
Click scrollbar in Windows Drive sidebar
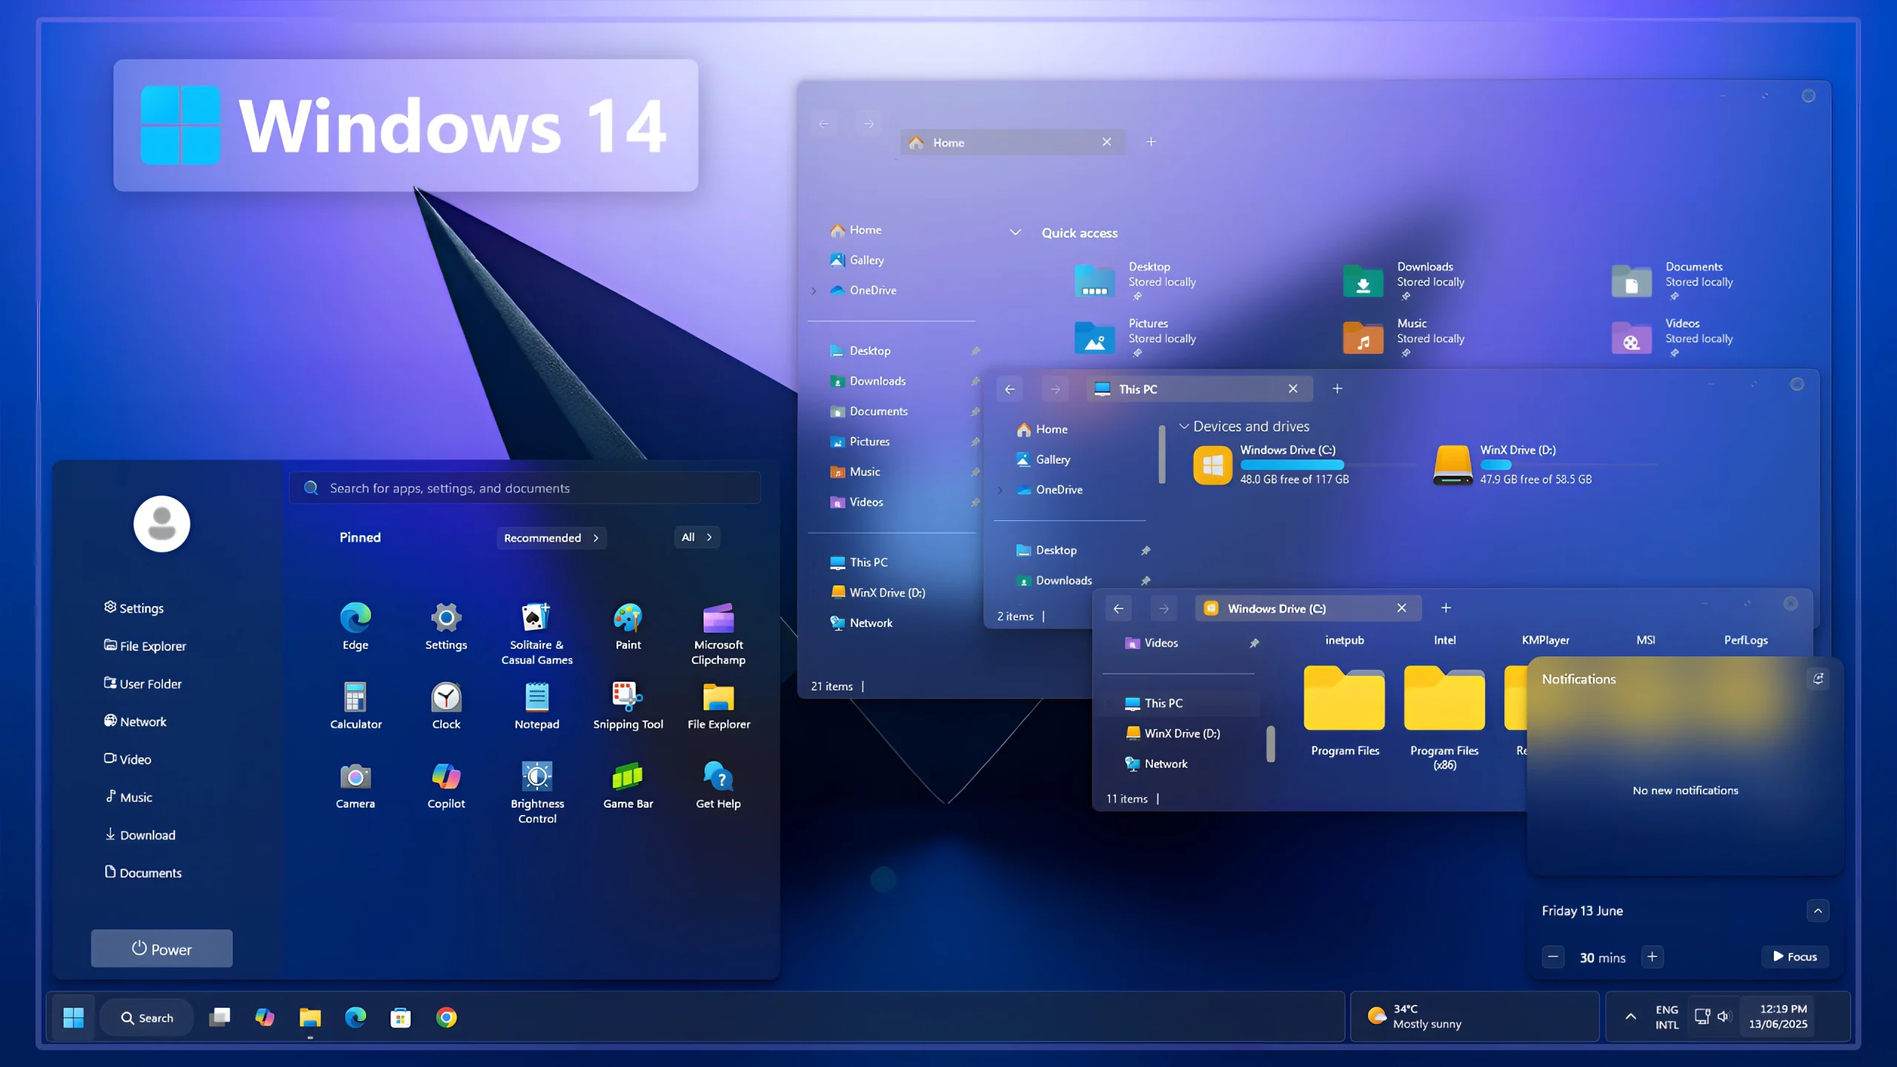coord(1270,743)
